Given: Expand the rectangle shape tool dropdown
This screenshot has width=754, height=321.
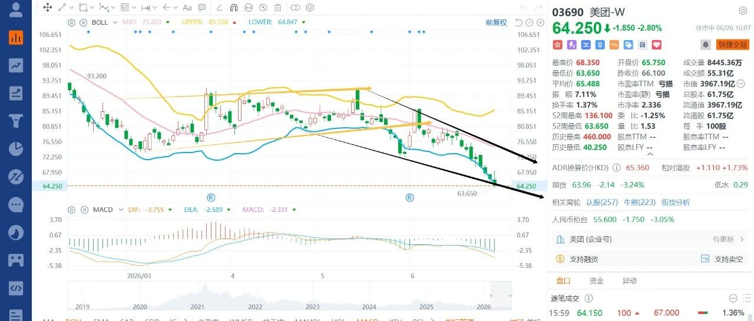Looking at the screenshot, I should coord(92,8).
